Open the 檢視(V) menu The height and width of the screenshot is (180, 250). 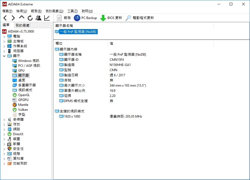tap(22, 11)
